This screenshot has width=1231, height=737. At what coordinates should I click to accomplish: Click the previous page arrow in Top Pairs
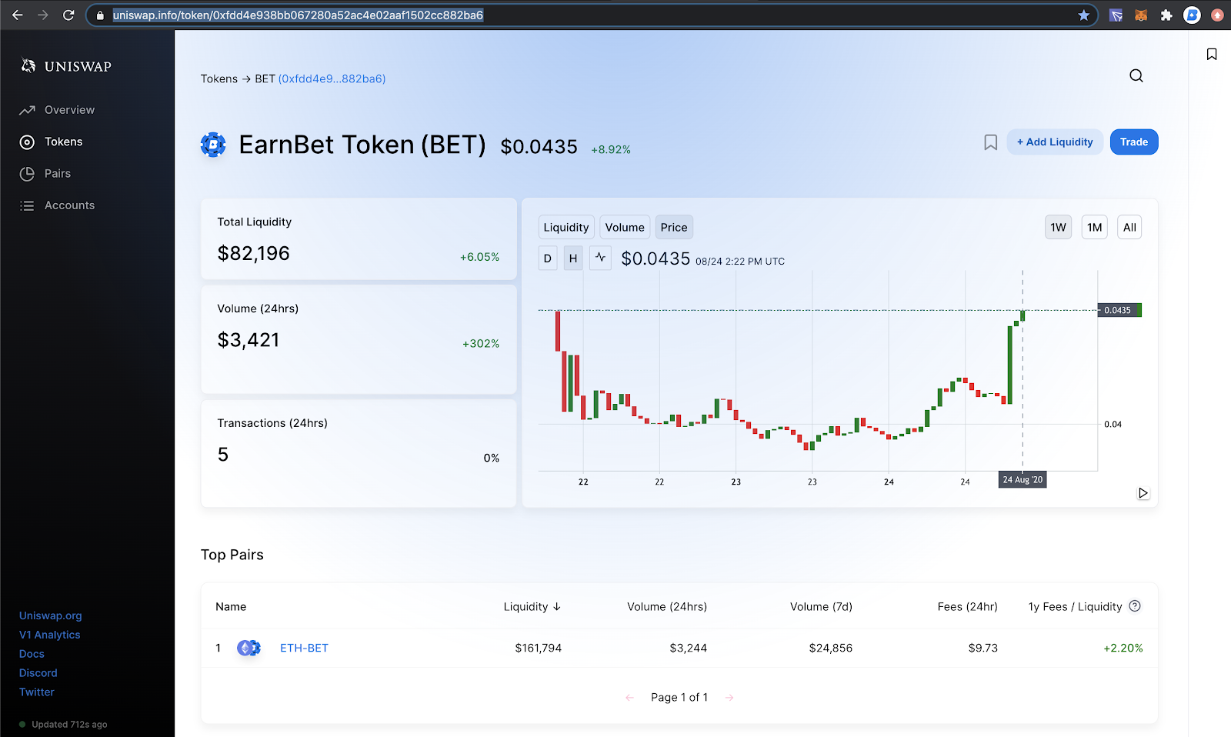630,698
